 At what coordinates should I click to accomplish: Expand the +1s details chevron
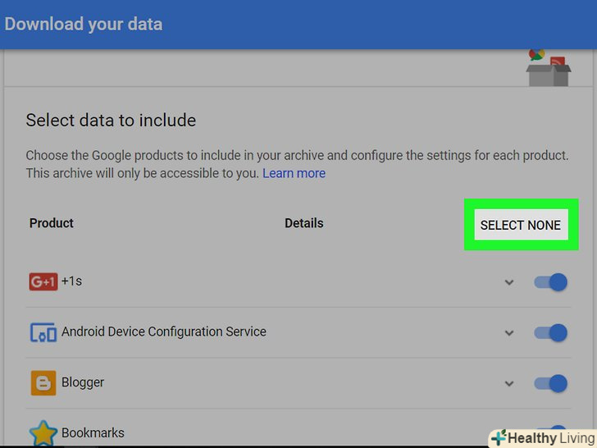[x=509, y=282]
